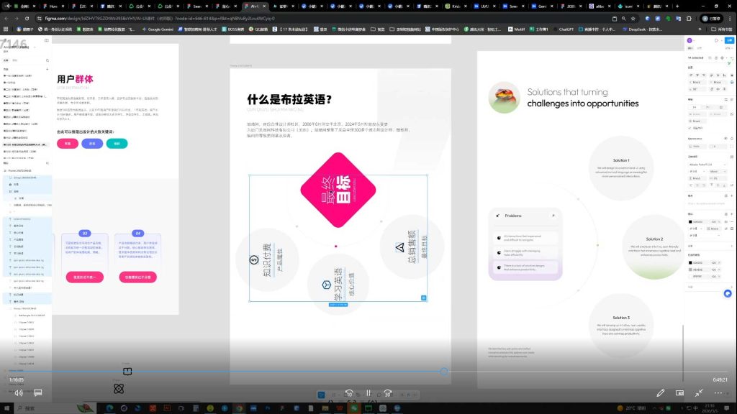Skip back 10 seconds
The height and width of the screenshot is (414, 737).
click(349, 393)
